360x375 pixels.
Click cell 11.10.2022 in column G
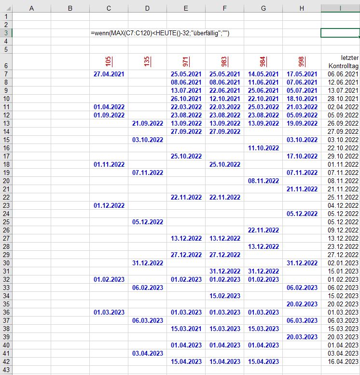click(x=263, y=148)
